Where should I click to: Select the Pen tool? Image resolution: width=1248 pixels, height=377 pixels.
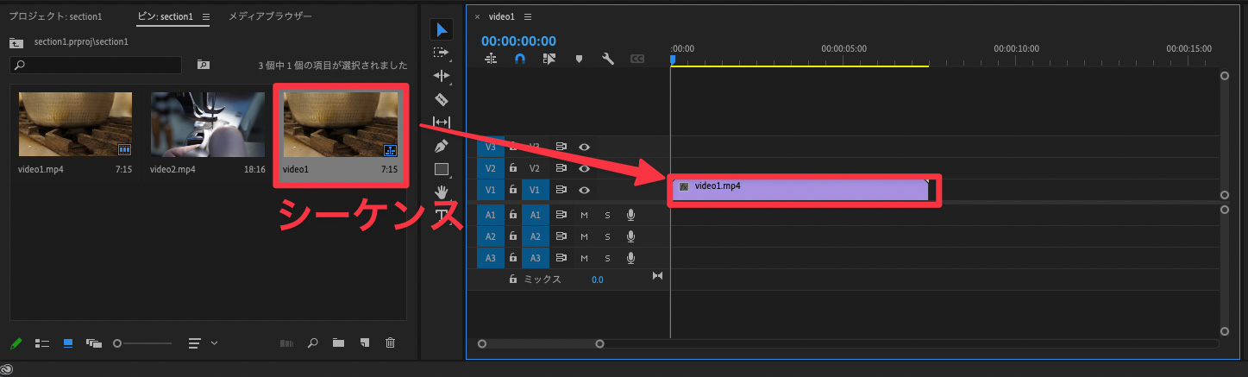coord(442,145)
